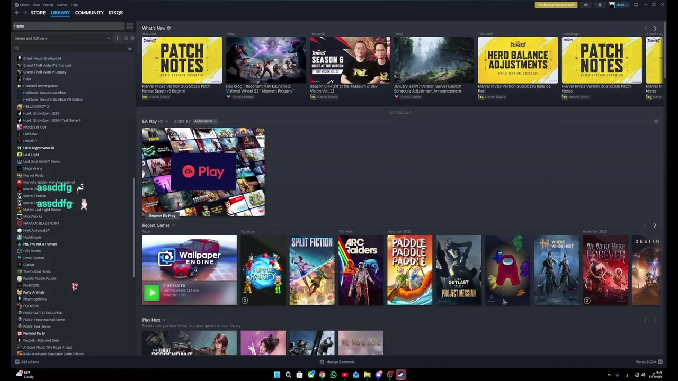Launch Wallpaper Engine with green play button
This screenshot has height=381, width=678.
coord(151,292)
